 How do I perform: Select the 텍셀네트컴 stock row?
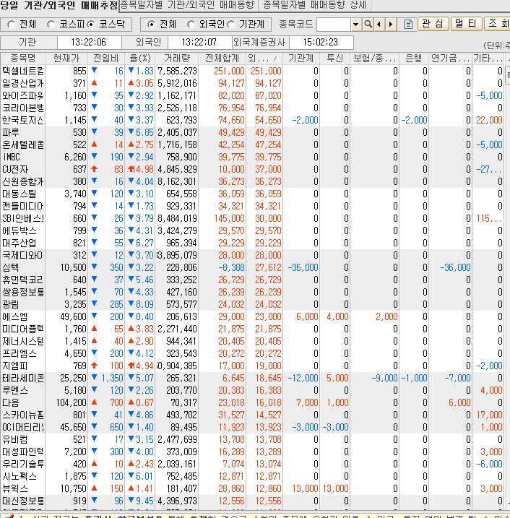(x=253, y=71)
